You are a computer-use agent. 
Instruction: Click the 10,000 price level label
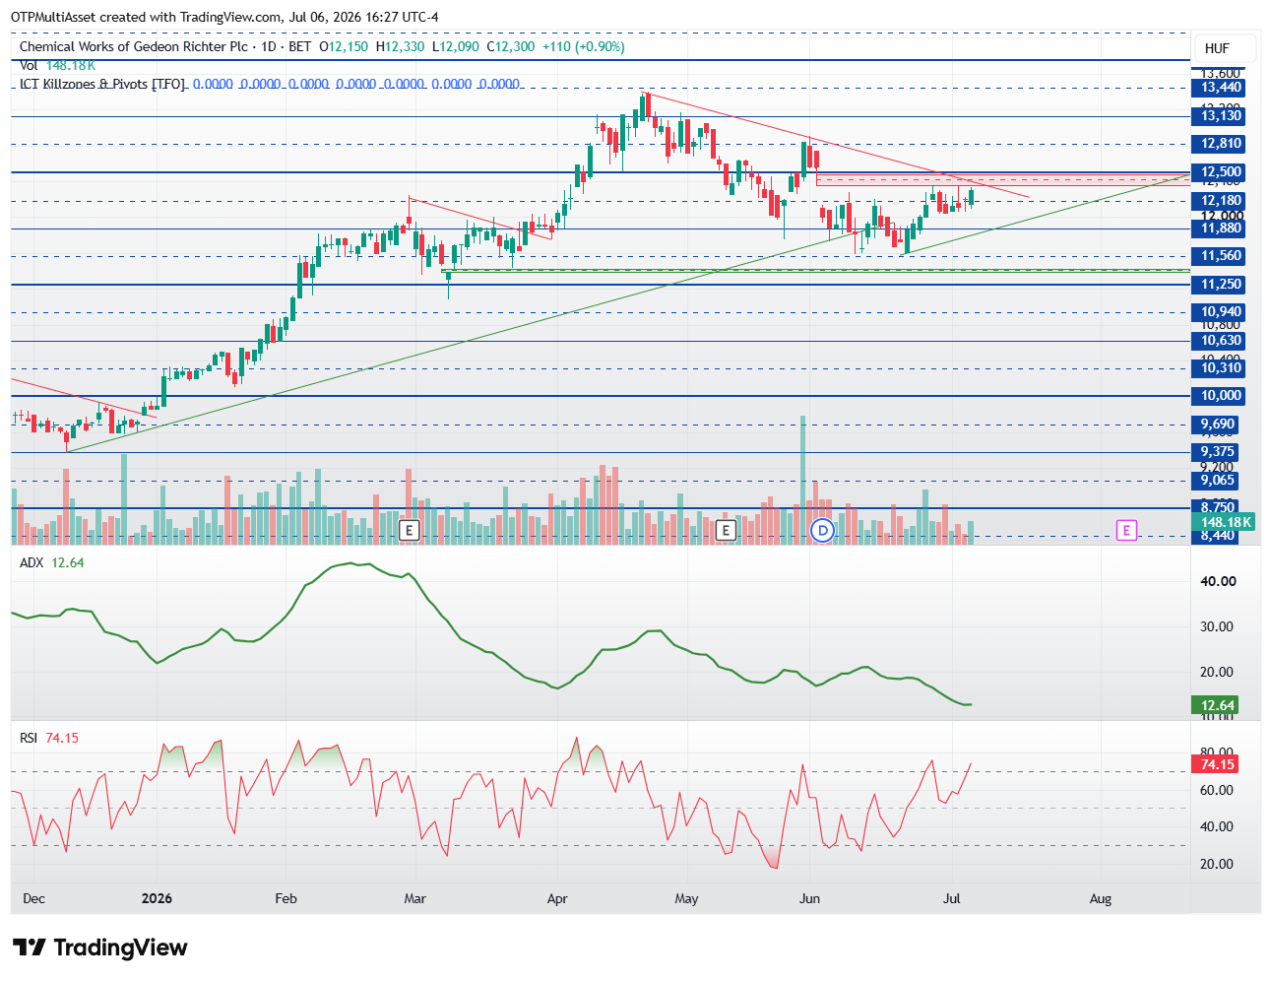click(x=1221, y=396)
